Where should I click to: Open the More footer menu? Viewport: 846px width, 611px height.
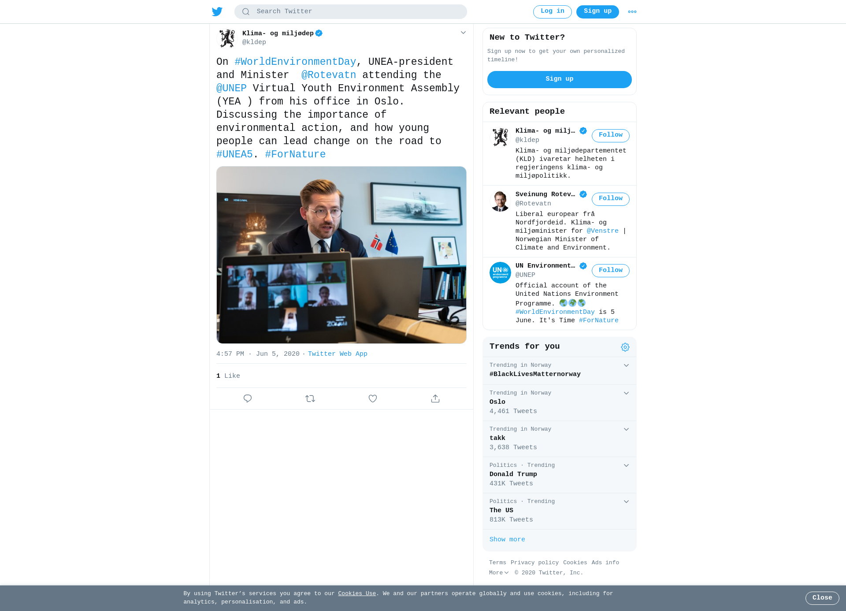499,573
